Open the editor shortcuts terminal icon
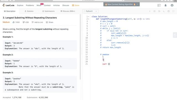 [x=164, y=11]
